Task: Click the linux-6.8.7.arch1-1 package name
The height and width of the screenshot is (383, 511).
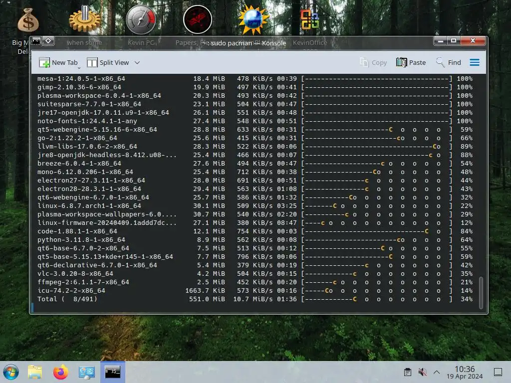Action: pyautogui.click(x=89, y=205)
